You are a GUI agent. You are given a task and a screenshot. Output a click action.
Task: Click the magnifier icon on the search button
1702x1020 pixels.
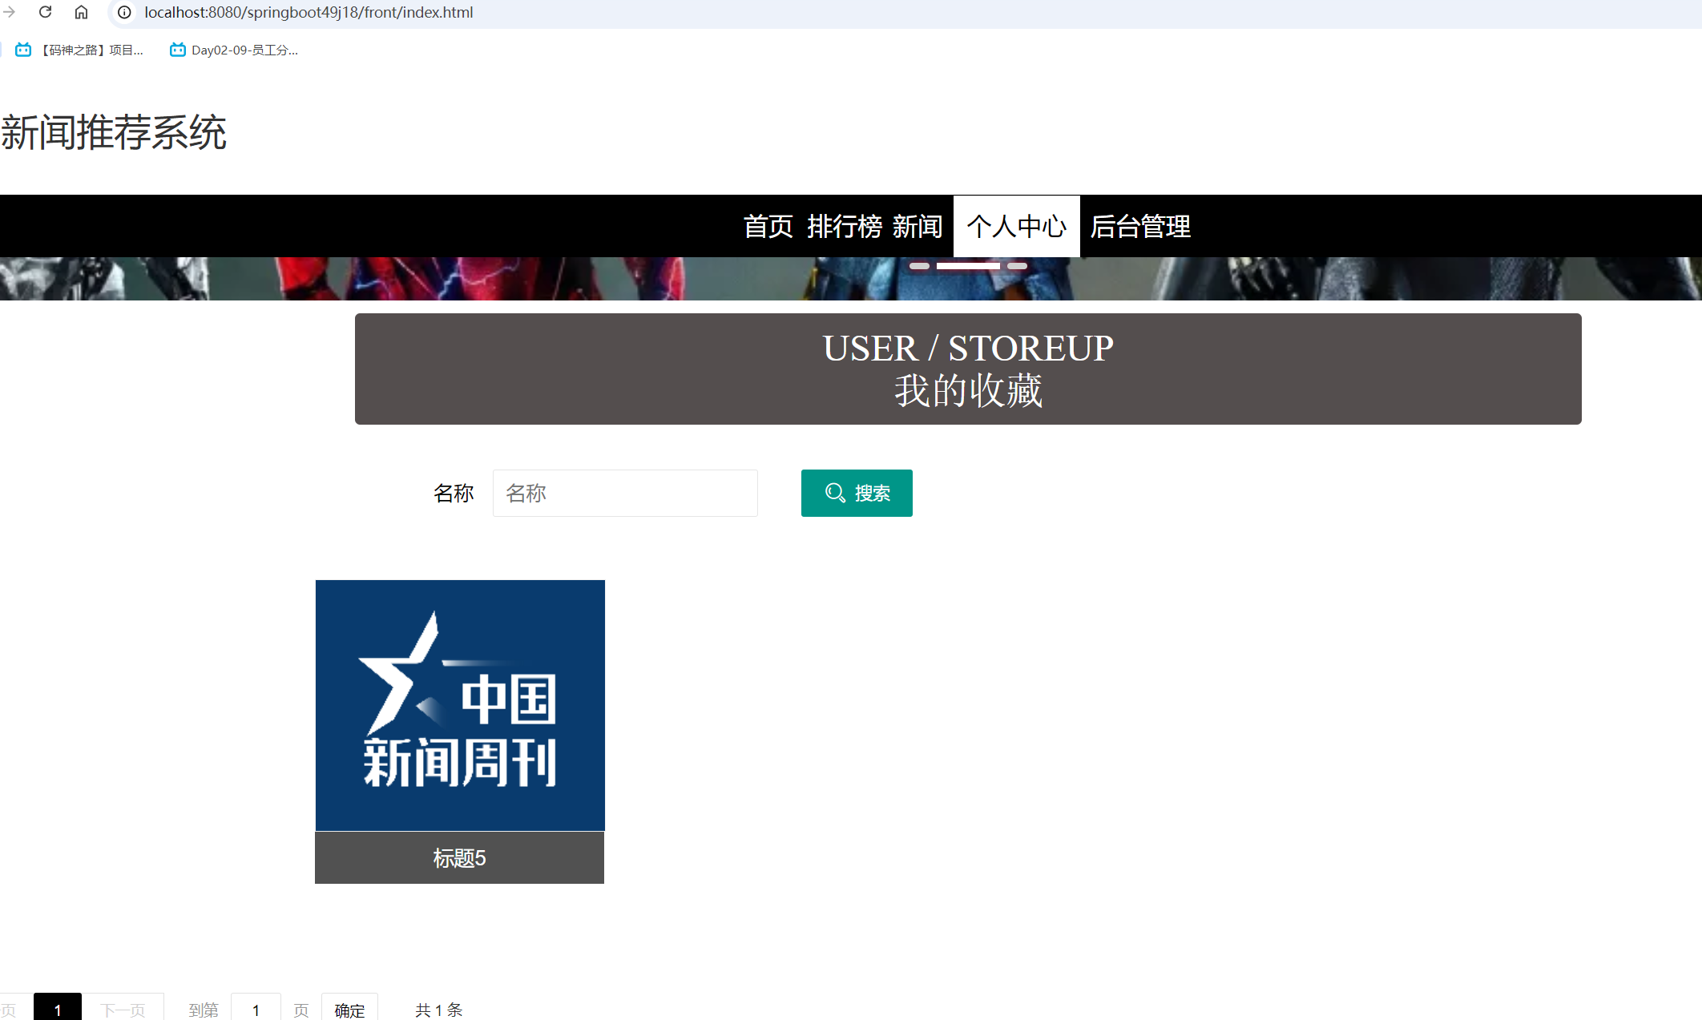[x=835, y=494]
